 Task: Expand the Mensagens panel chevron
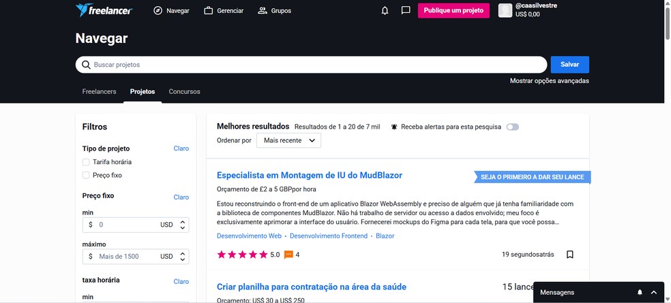click(x=654, y=292)
